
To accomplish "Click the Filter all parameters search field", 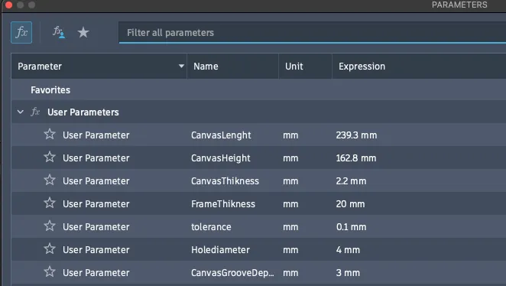I will pos(313,33).
